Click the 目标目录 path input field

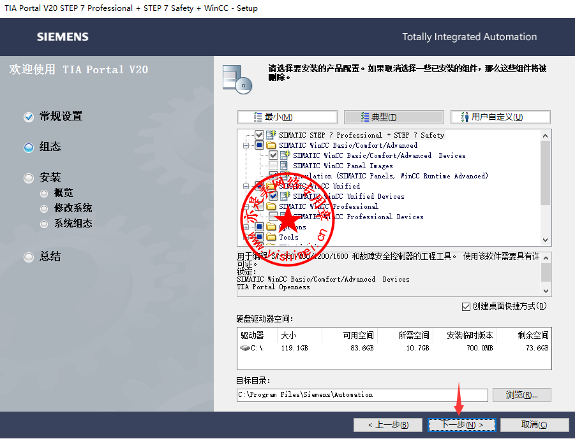pos(362,394)
